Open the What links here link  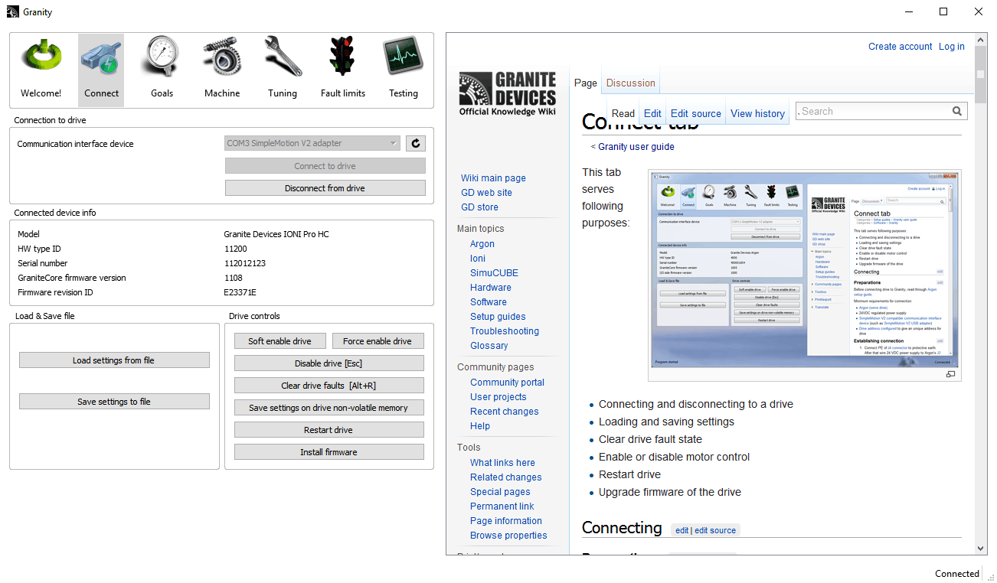click(502, 463)
